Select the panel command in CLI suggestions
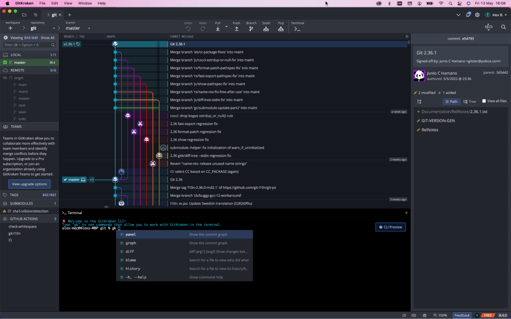The width and height of the screenshot is (511, 319). click(130, 234)
